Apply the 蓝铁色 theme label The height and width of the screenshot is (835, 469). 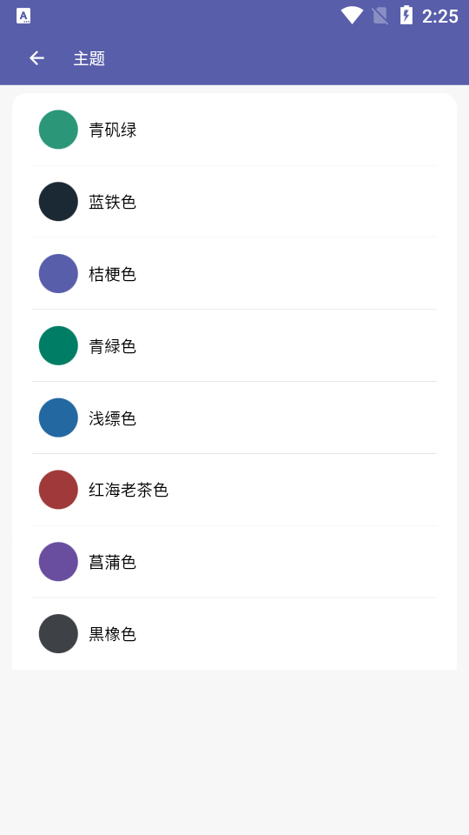click(x=113, y=202)
